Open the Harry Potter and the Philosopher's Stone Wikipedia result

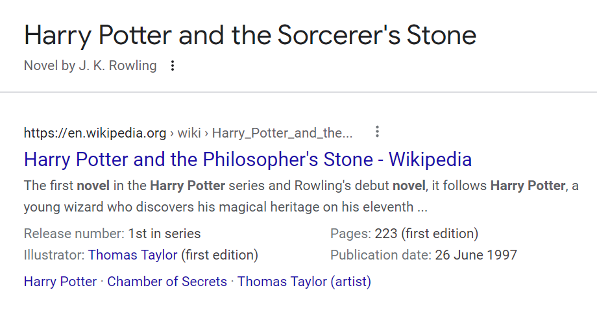click(247, 160)
